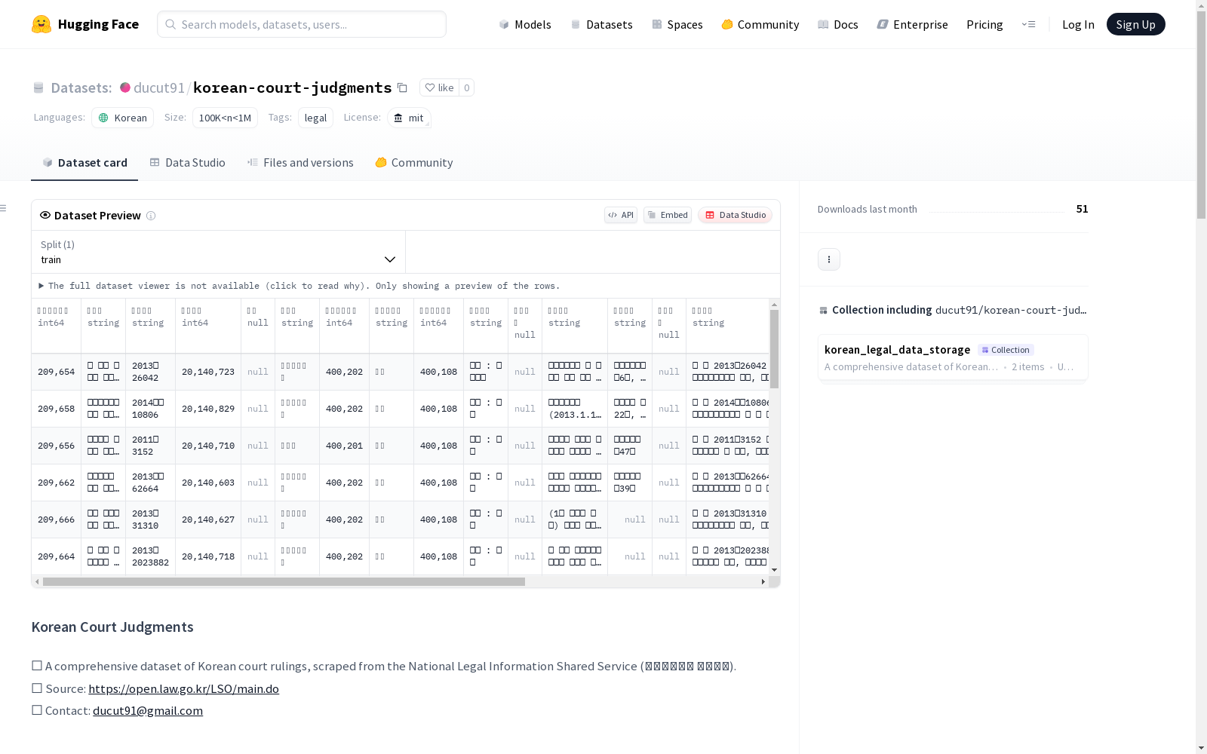Like the korean-court-judgments dataset

[x=439, y=87]
